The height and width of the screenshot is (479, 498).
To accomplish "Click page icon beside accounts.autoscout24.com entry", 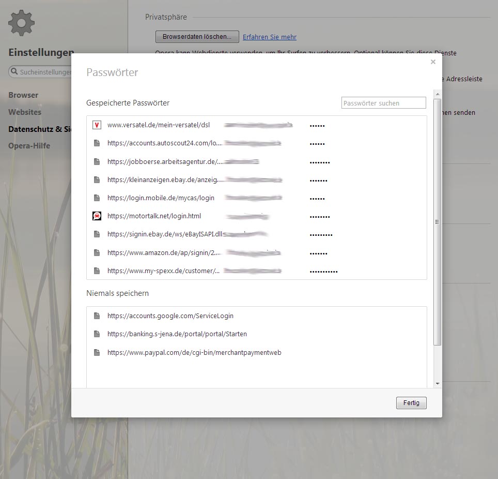I will click(97, 143).
